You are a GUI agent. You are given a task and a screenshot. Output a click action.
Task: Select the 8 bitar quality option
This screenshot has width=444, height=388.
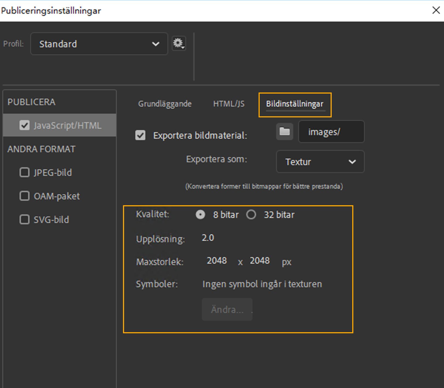tap(200, 215)
